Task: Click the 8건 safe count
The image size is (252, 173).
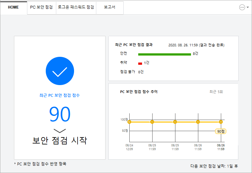Action: (x=195, y=54)
